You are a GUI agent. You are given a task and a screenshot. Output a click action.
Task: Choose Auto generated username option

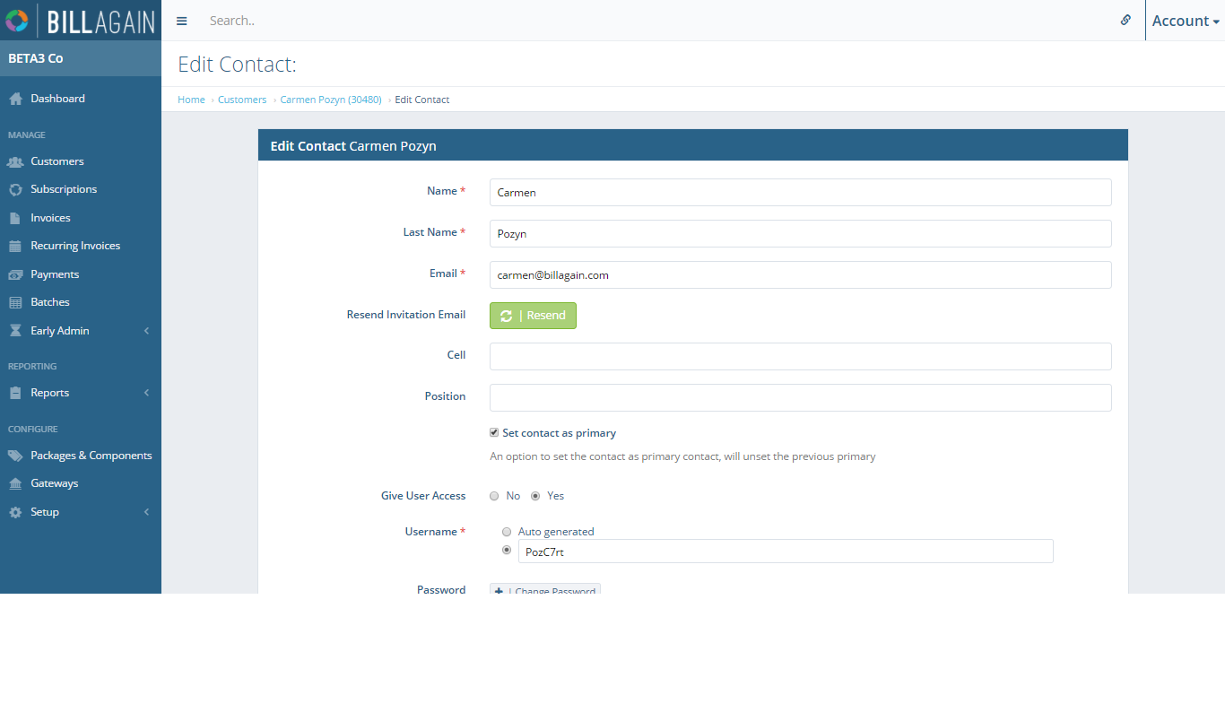tap(507, 532)
